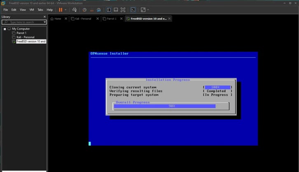The height and width of the screenshot is (172, 299).
Task: Open the library search dropdown arrow
Action: (44, 22)
